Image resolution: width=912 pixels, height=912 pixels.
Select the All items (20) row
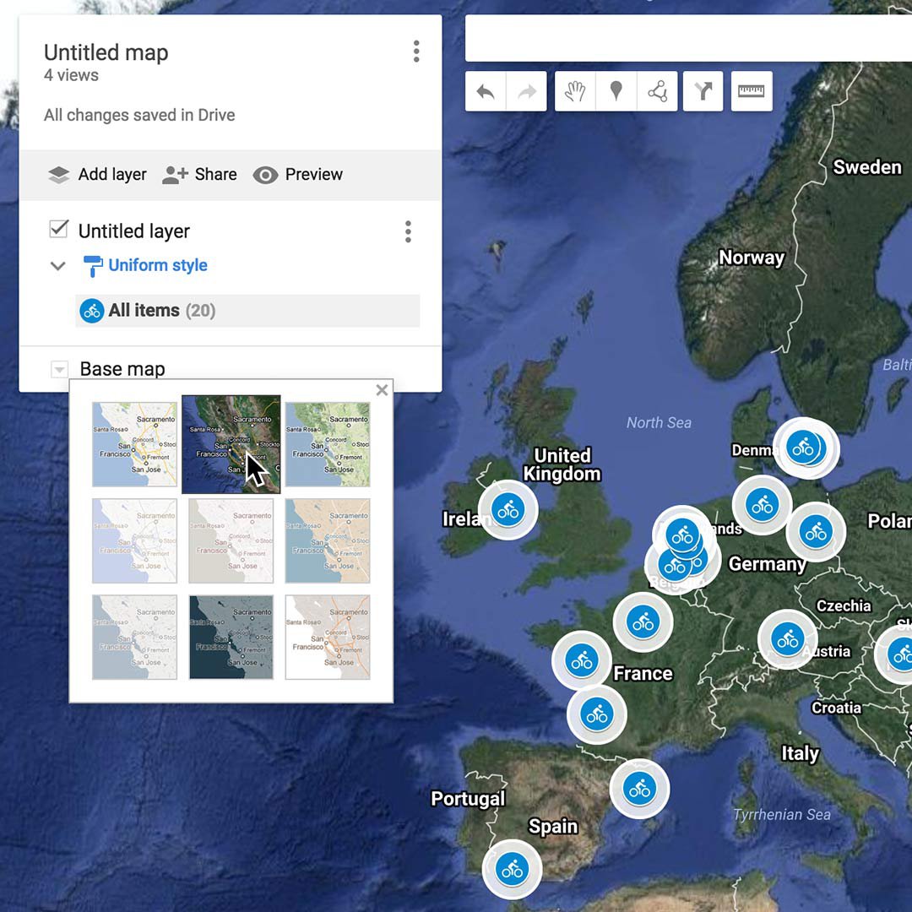point(247,311)
